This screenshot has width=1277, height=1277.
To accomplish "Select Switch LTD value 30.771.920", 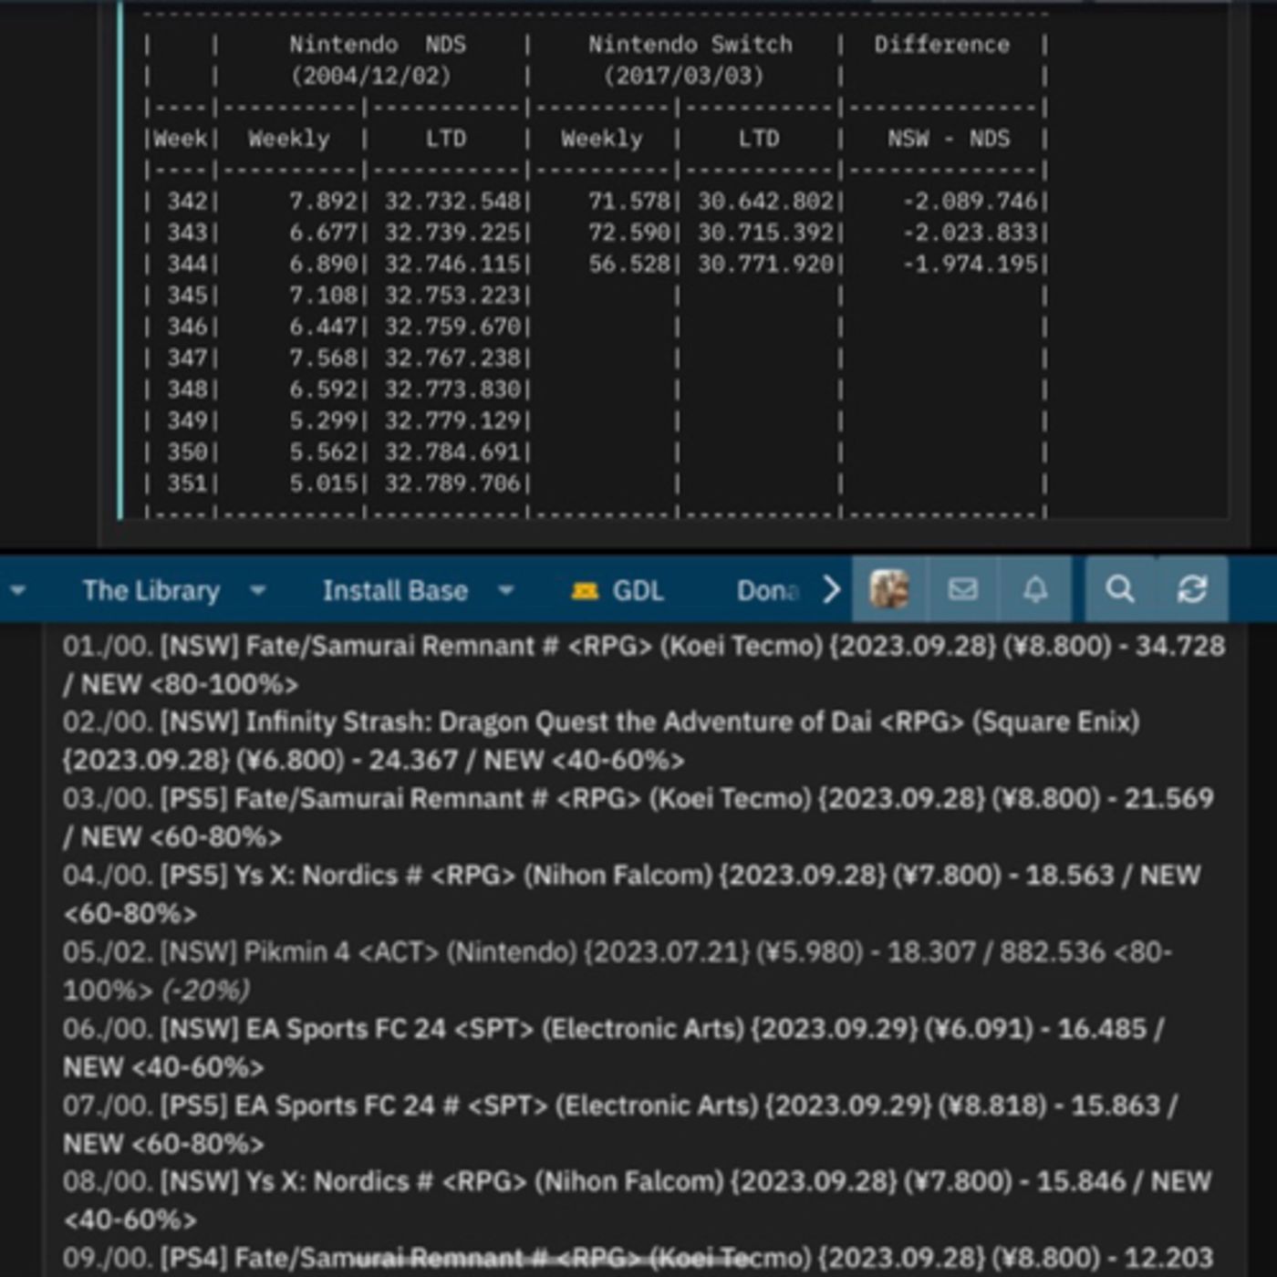I will coord(766,264).
